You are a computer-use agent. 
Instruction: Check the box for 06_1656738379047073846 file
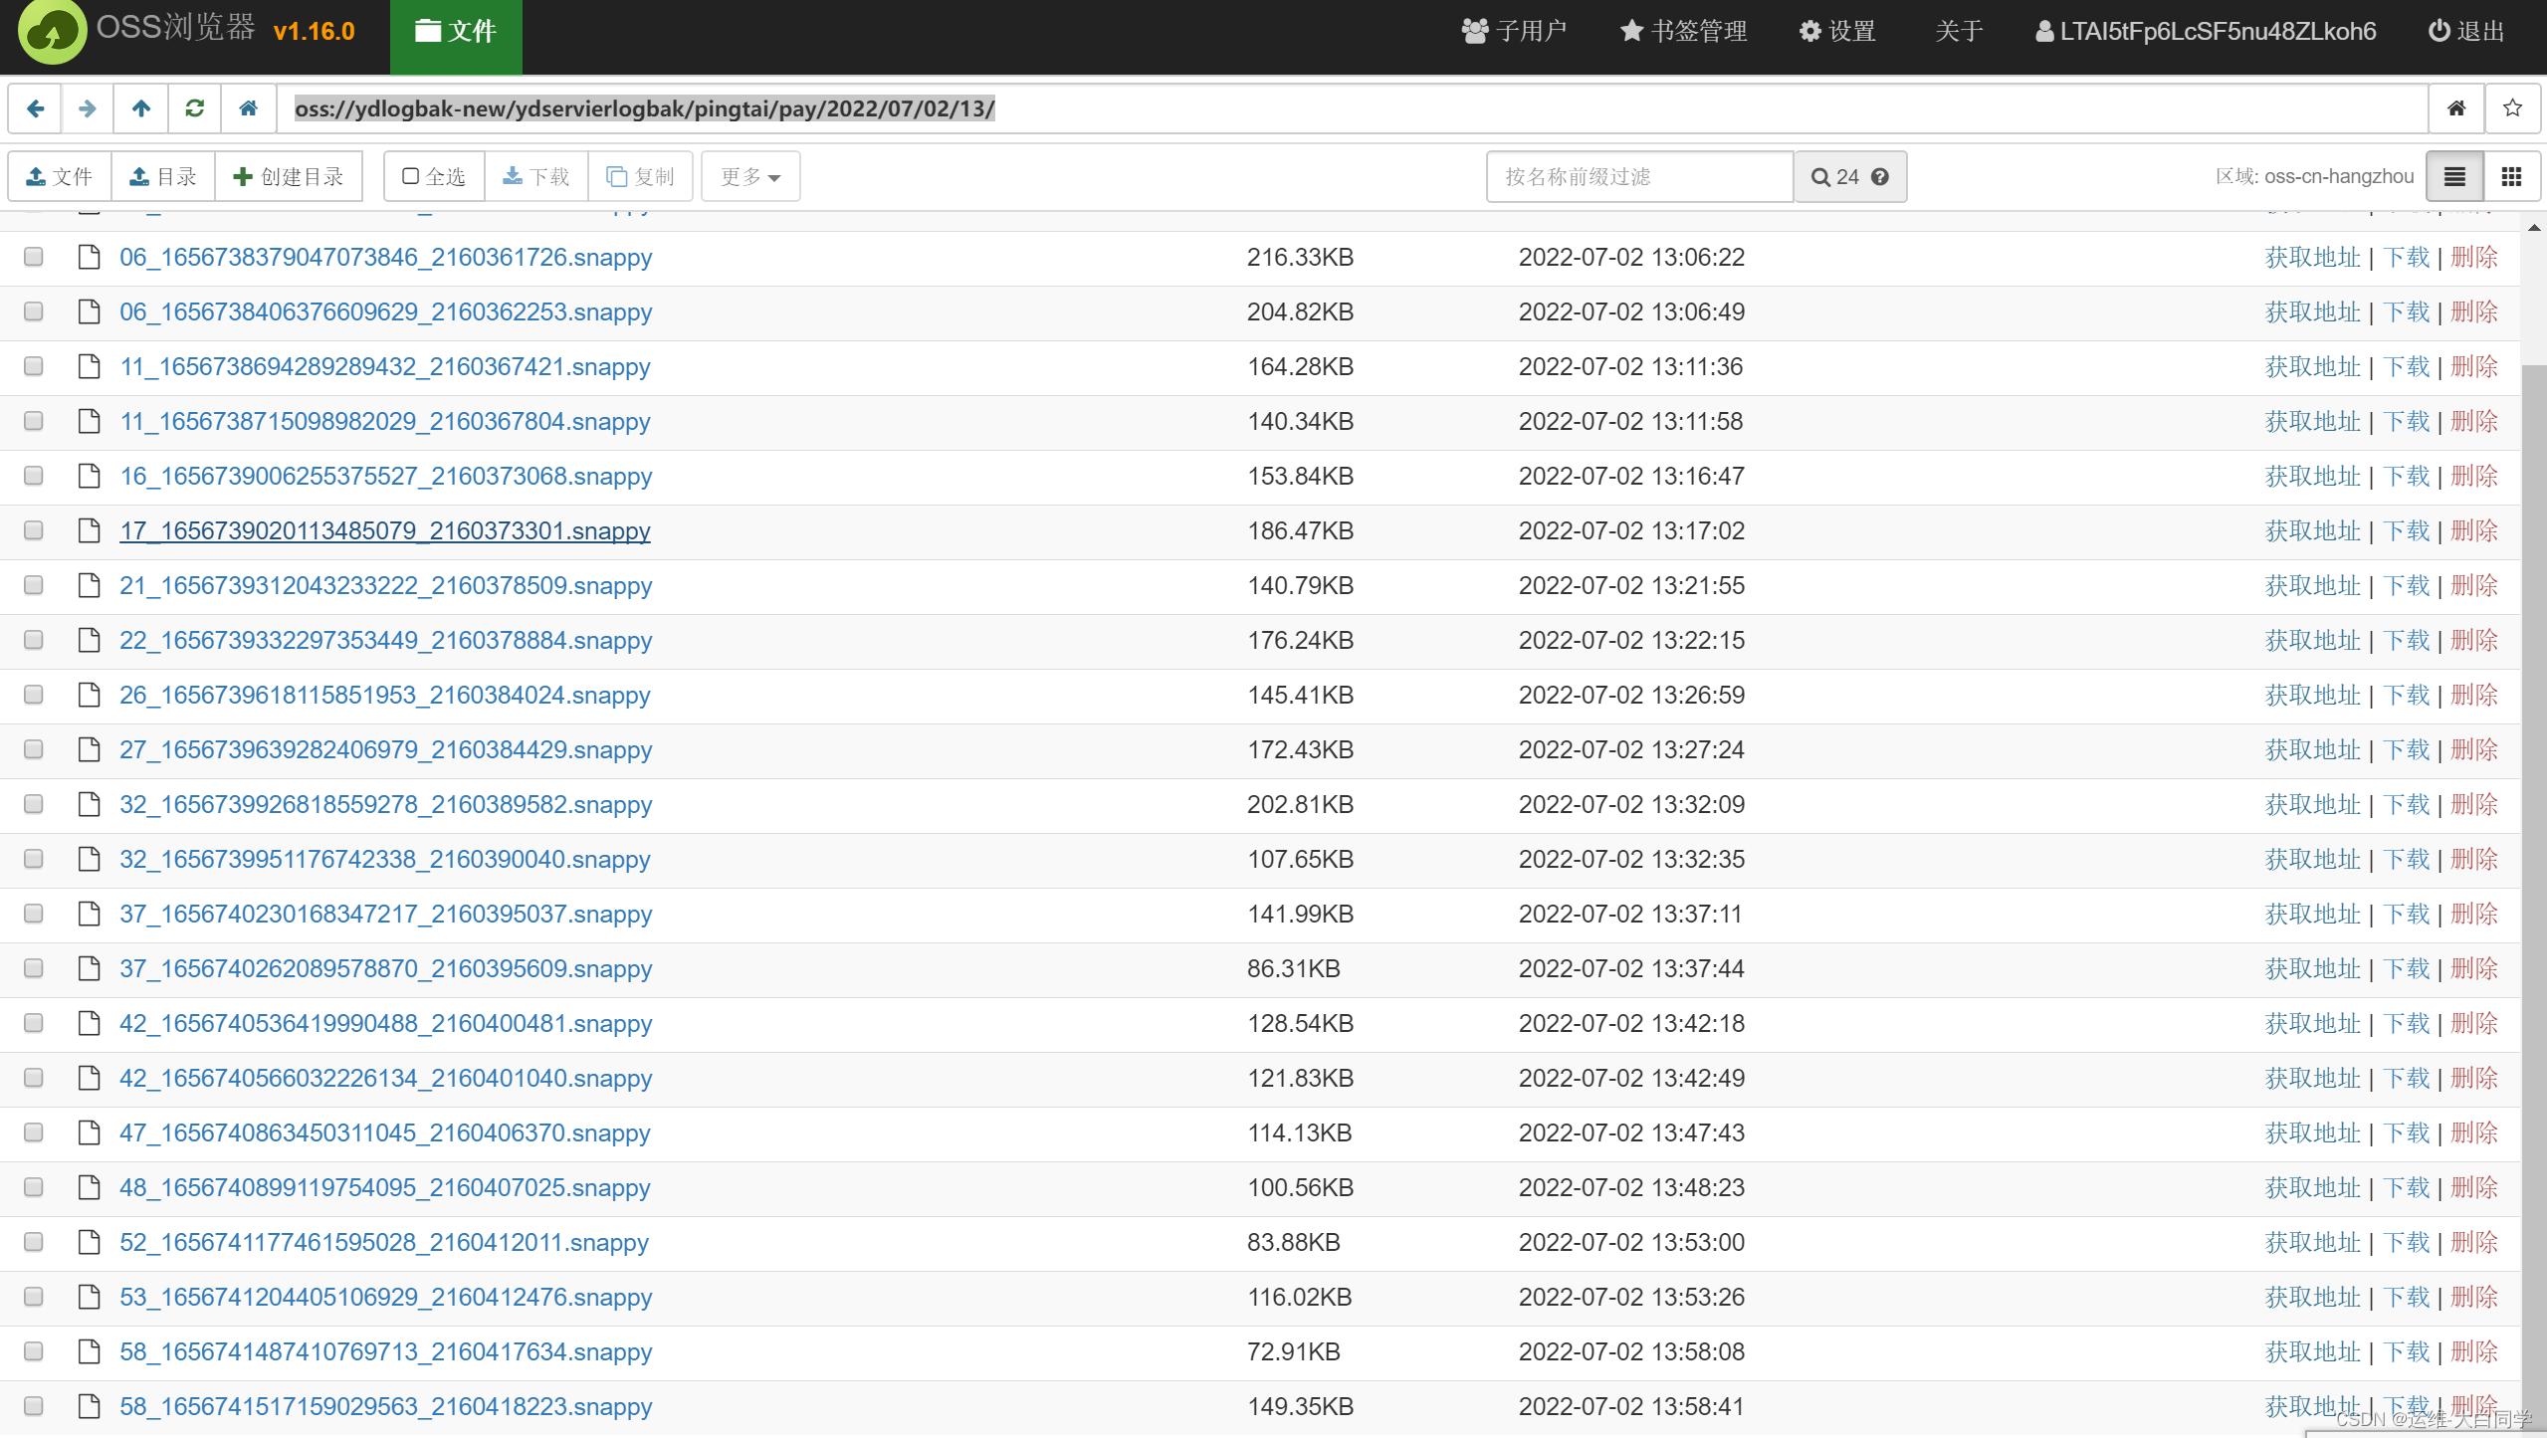click(x=34, y=257)
